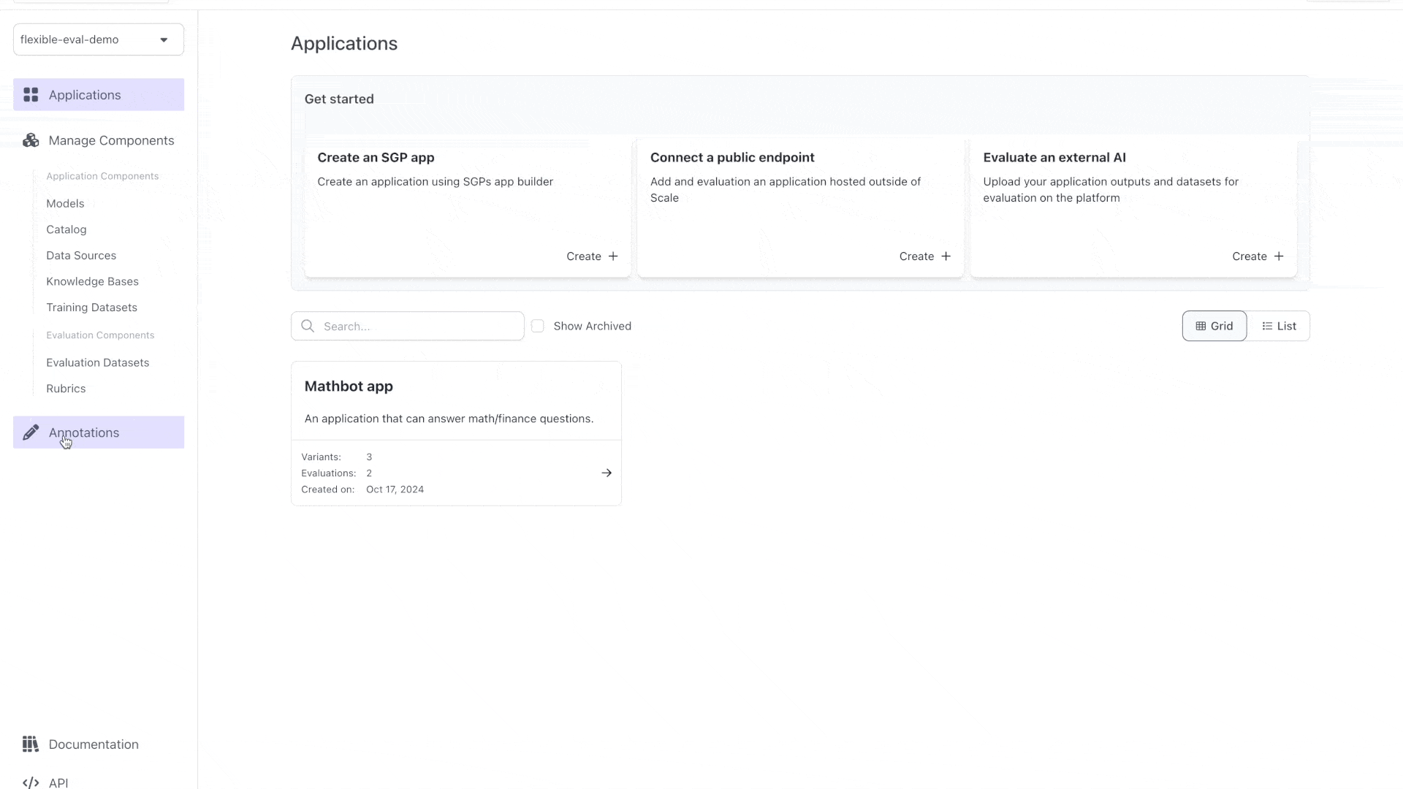Enable the Show Archived checkbox
The width and height of the screenshot is (1403, 789).
click(x=538, y=326)
